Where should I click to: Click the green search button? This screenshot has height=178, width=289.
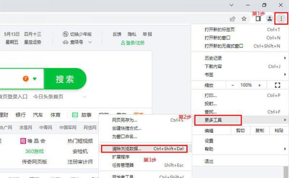(x=65, y=79)
